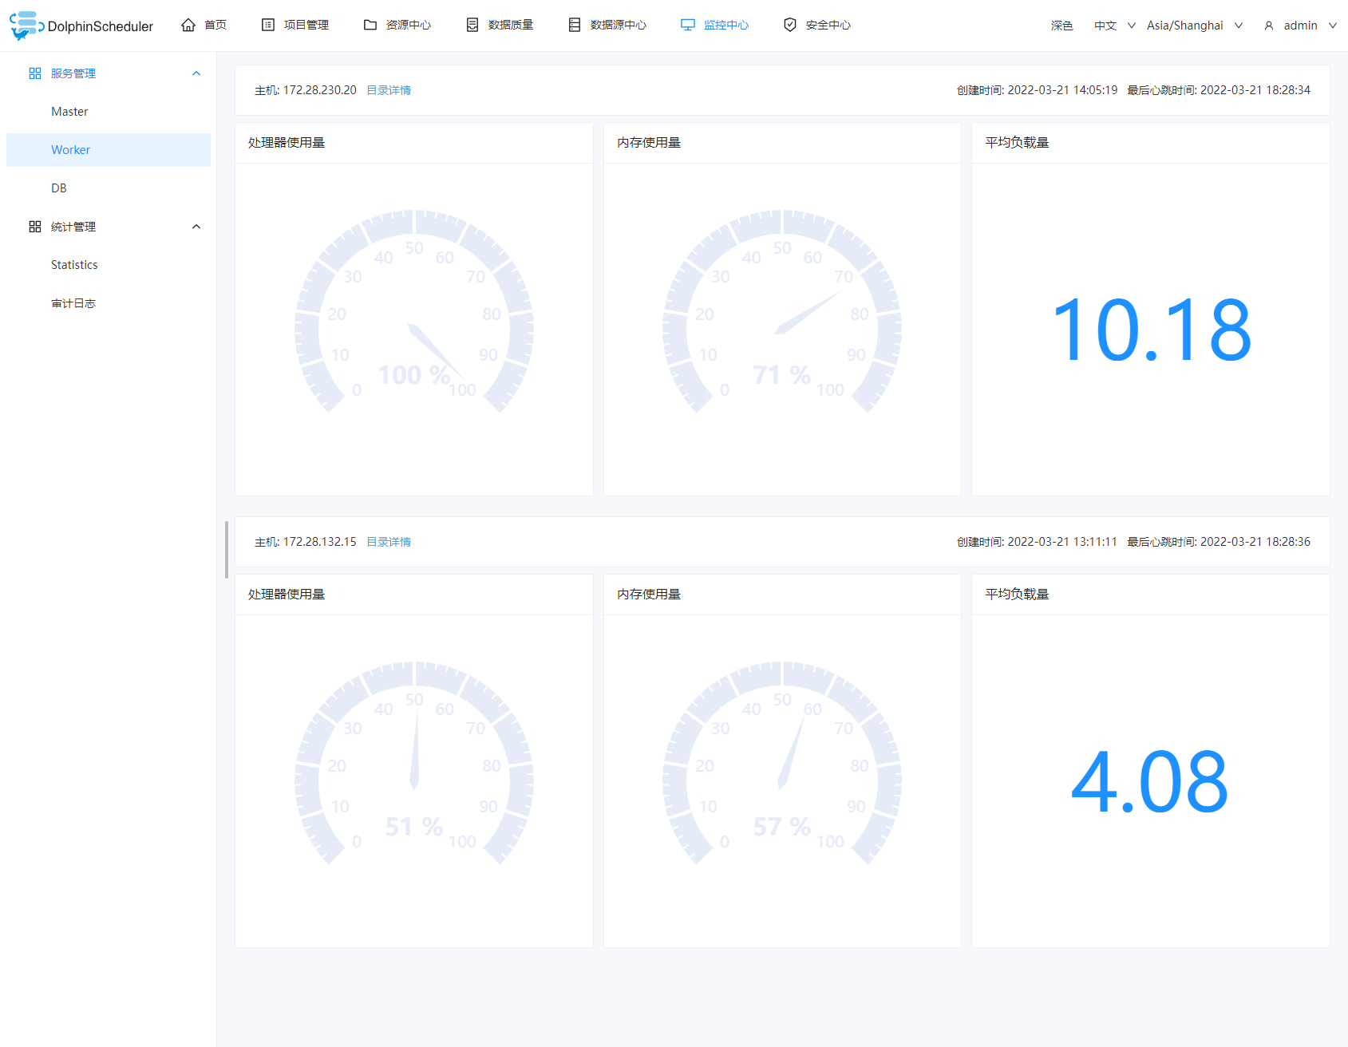
Task: Open the Asia/Shanghai timezone dropdown
Action: [1195, 26]
